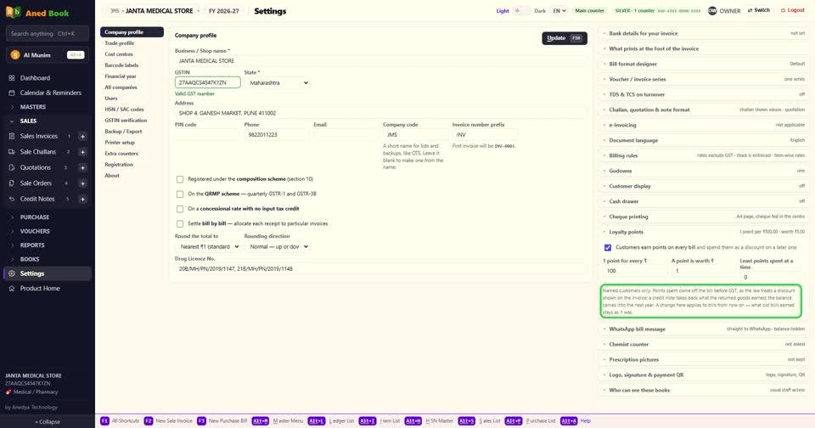Click the Search anything box
Image resolution: width=815 pixels, height=428 pixels.
(x=48, y=33)
